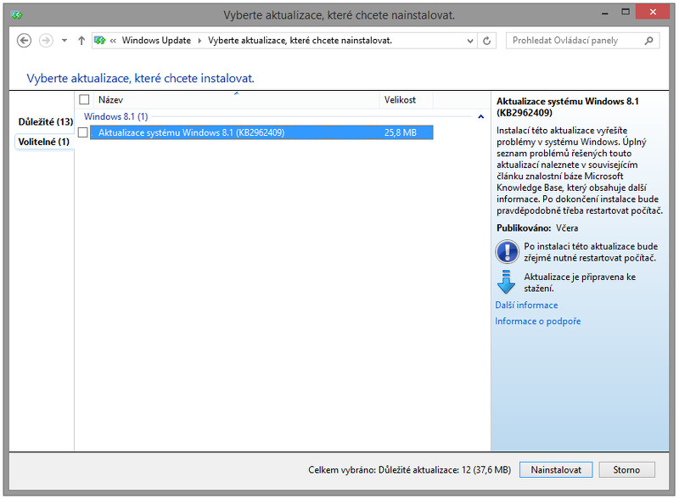Click the Windows Update title bar icon
This screenshot has height=499, width=679.
[x=17, y=15]
